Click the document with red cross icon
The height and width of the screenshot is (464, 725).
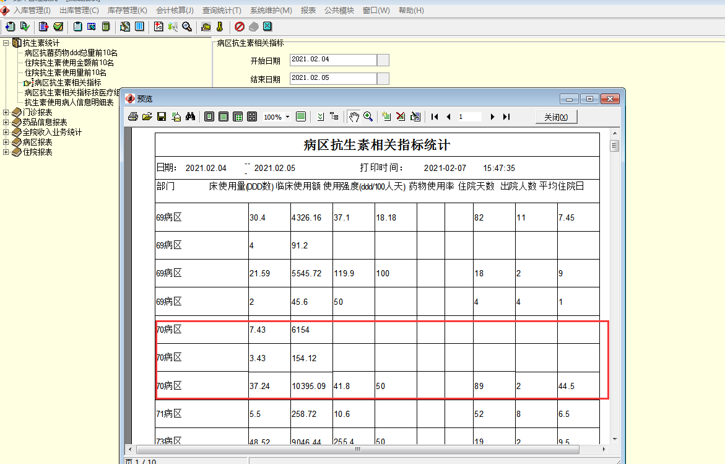pyautogui.click(x=158, y=27)
